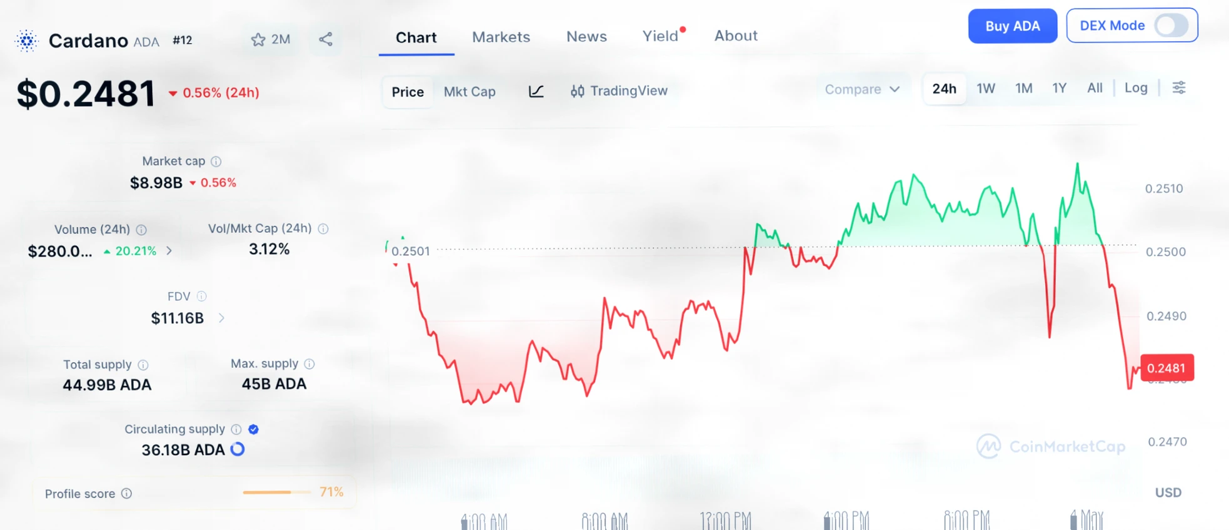Click the circulating supply progress ring
This screenshot has height=530, width=1229.
click(x=238, y=449)
